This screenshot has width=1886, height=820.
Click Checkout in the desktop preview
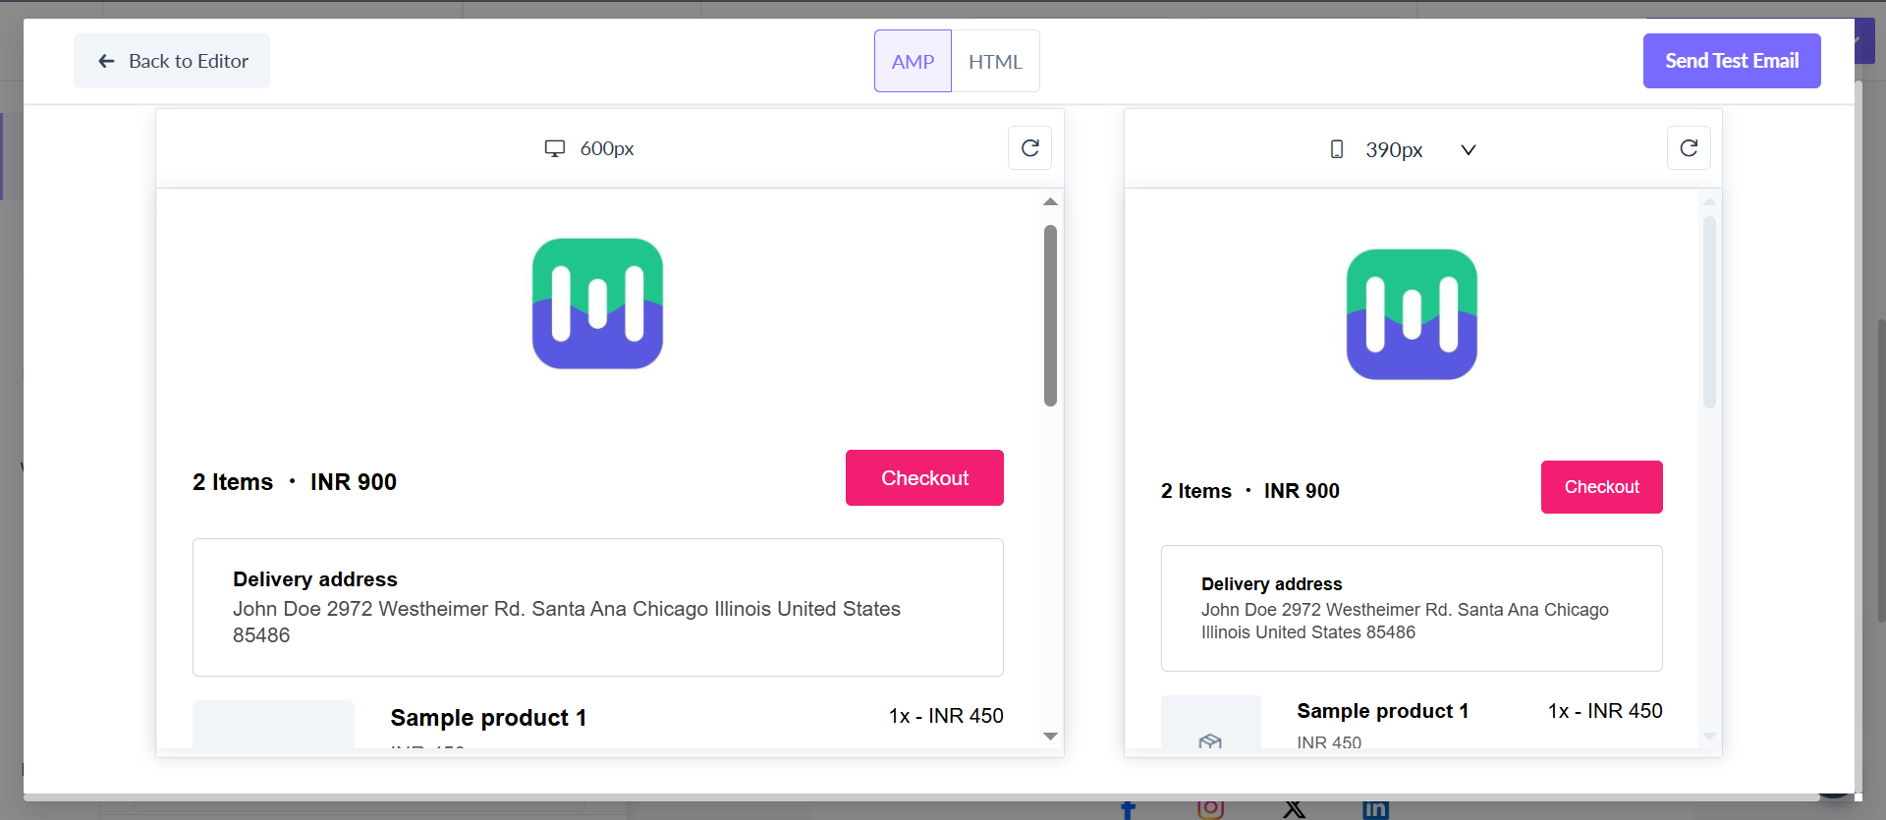tap(924, 478)
